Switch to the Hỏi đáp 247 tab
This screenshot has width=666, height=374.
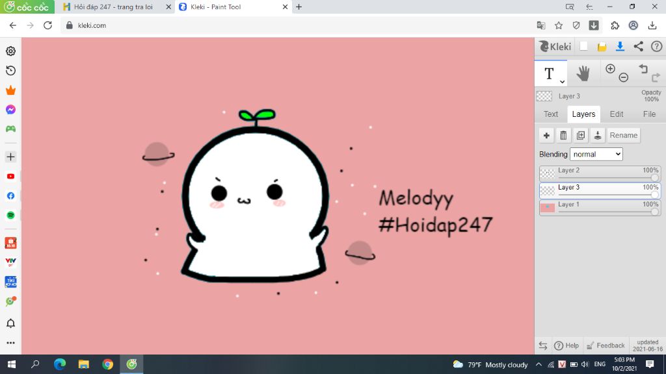[113, 6]
